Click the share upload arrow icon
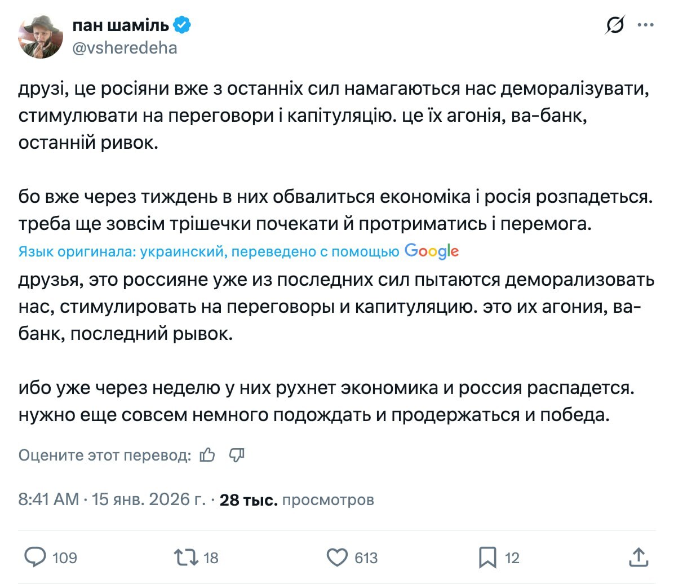Image resolution: width=674 pixels, height=584 pixels. click(x=638, y=558)
